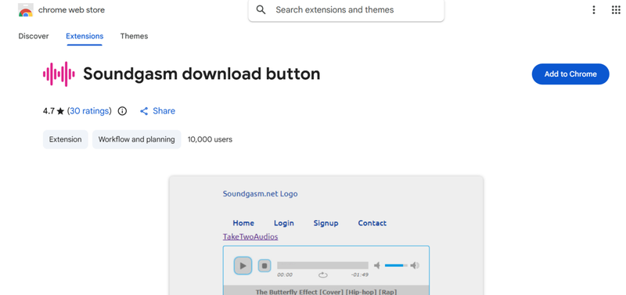Click the Chrome Web Store logo icon
The image size is (626, 295).
pos(26,10)
